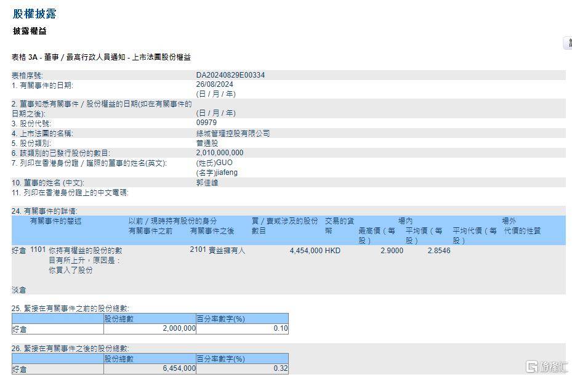Click the 10. 董事的姓名 (中文) label
Screen dimensions: 572x377
click(47, 183)
